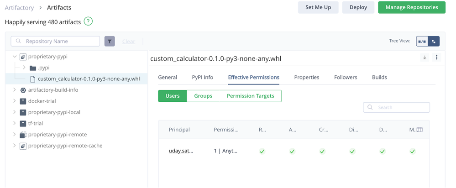Image resolution: width=456 pixels, height=188 pixels.
Task: Open the three-dot actions menu
Action: tap(436, 57)
